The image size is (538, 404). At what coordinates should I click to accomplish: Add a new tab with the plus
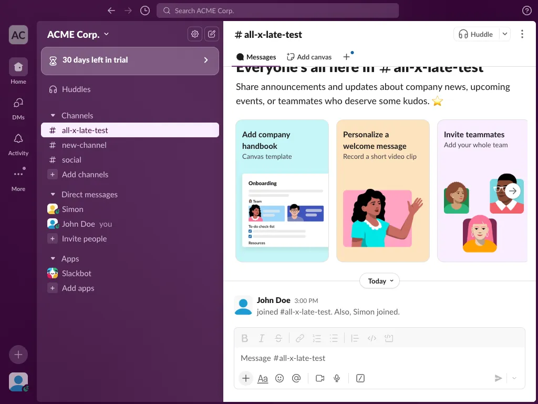tap(347, 57)
